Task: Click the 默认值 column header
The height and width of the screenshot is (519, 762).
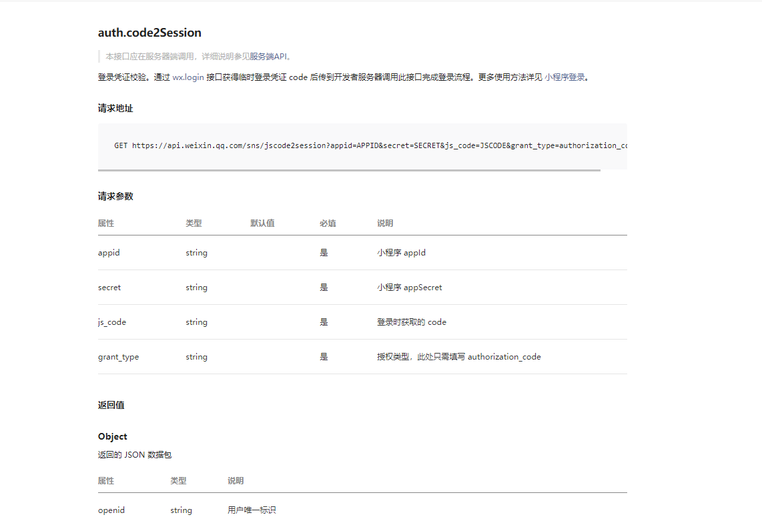Action: pyautogui.click(x=262, y=223)
